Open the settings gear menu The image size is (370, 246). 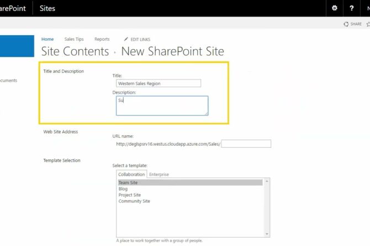point(334,8)
